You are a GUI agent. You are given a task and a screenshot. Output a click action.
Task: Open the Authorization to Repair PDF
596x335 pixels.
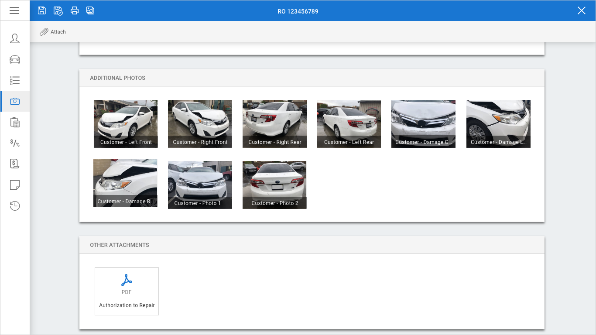pyautogui.click(x=127, y=291)
